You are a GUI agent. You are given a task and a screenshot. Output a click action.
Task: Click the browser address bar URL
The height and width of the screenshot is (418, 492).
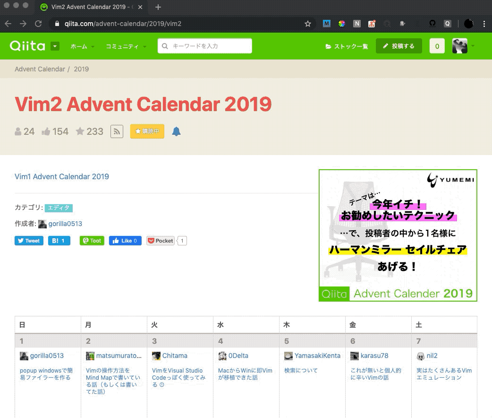(x=123, y=24)
